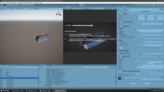Collapse the Capsule Collider component
This screenshot has width=164, height=92.
click(118, 56)
